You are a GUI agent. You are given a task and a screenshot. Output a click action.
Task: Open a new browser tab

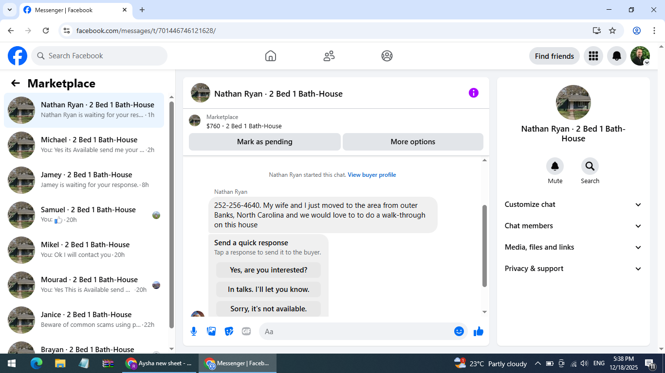(142, 10)
